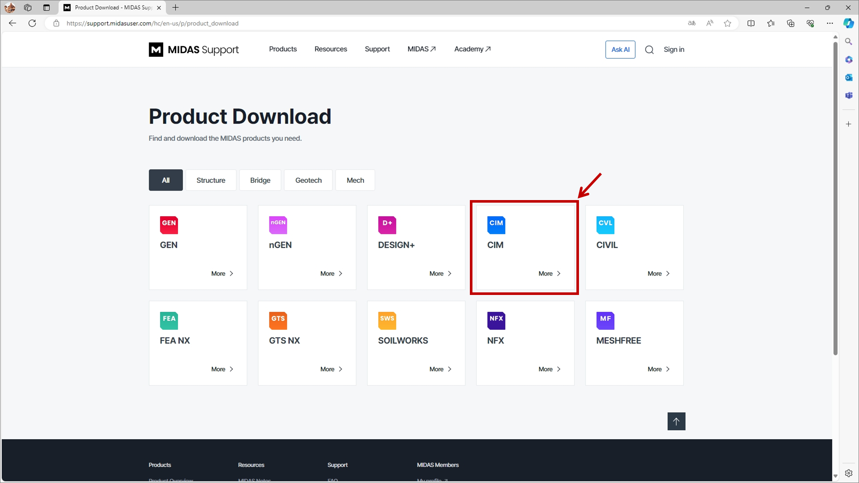This screenshot has height=483, width=859.
Task: Open the Resources nav menu
Action: pyautogui.click(x=331, y=49)
